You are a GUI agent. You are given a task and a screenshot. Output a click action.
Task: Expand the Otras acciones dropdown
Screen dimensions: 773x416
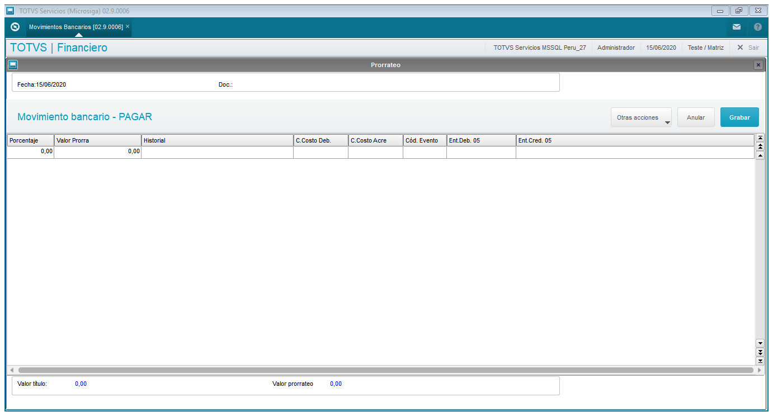click(641, 117)
